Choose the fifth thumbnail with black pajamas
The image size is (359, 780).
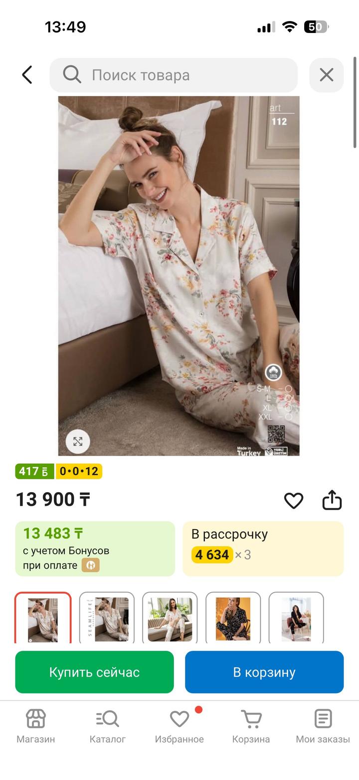(x=296, y=618)
